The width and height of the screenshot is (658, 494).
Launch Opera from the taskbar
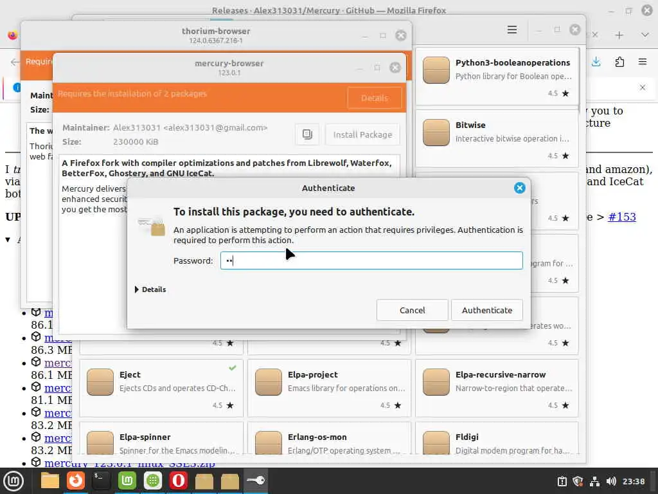pos(179,480)
